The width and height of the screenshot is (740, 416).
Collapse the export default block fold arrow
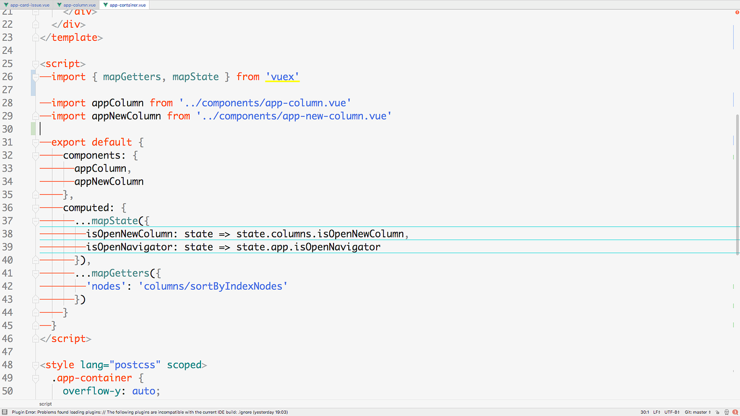35,142
